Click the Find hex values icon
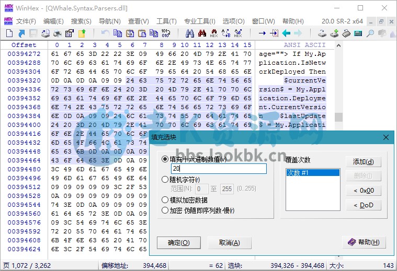Viewport: 397px width, 271px height. [214, 33]
